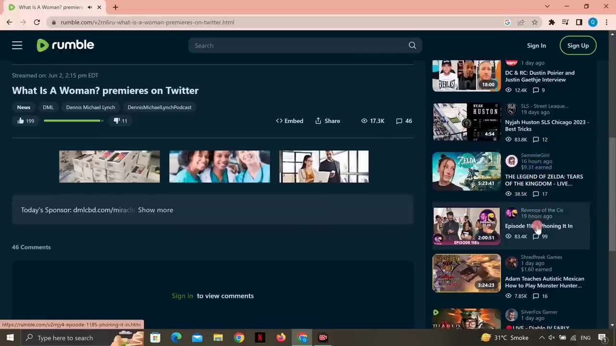Open the smiling nurses ad thumbnail
Screen dimensions: 616x346
[x=219, y=167]
